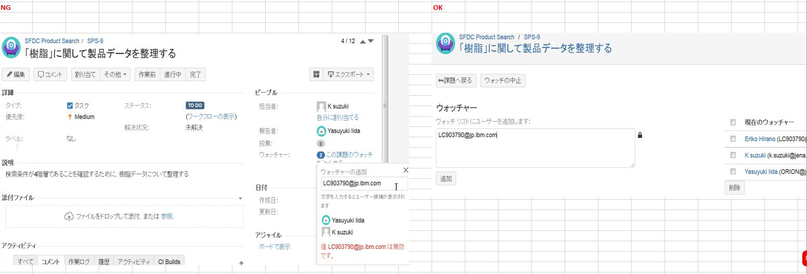Click the 完了 workflow button
Image resolution: width=807 pixels, height=274 pixels.
click(x=196, y=74)
